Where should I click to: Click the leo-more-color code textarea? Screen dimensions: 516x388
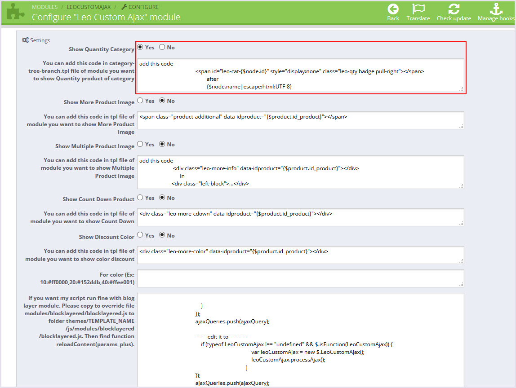point(300,255)
